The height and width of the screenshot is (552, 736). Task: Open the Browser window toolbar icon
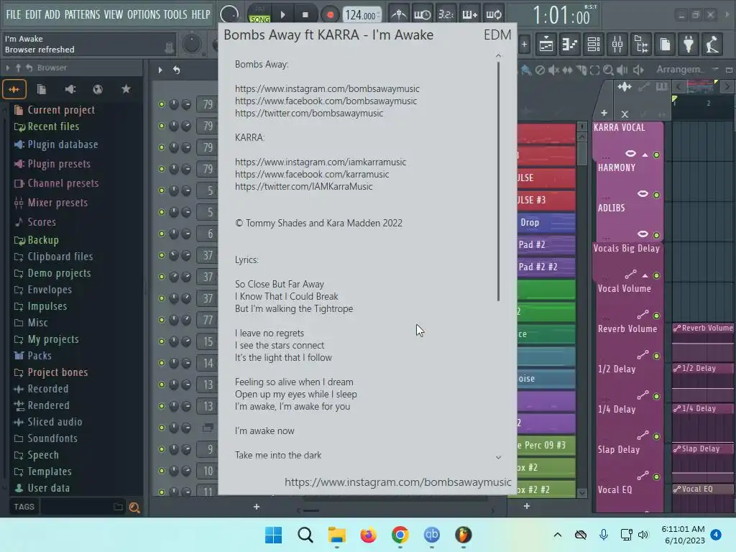click(x=642, y=45)
